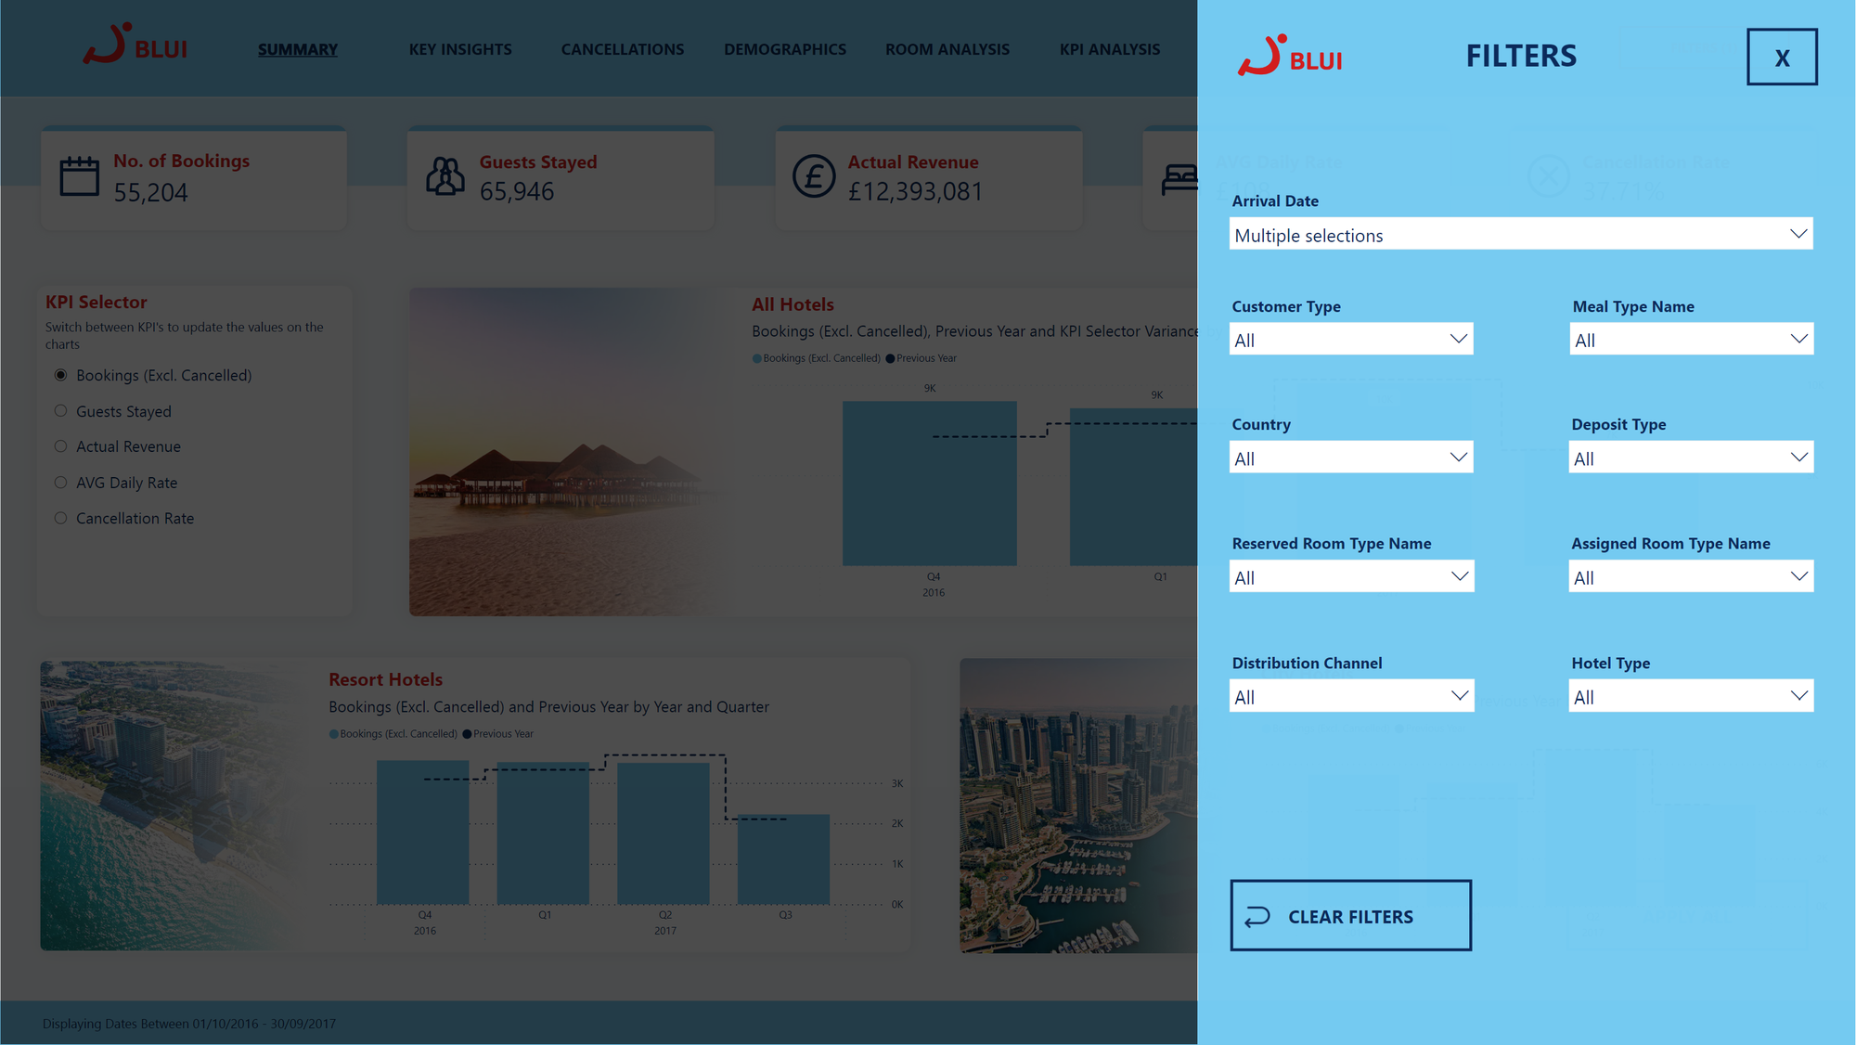
Task: Enable the Cancellation Rate radio button
Action: pos(60,518)
